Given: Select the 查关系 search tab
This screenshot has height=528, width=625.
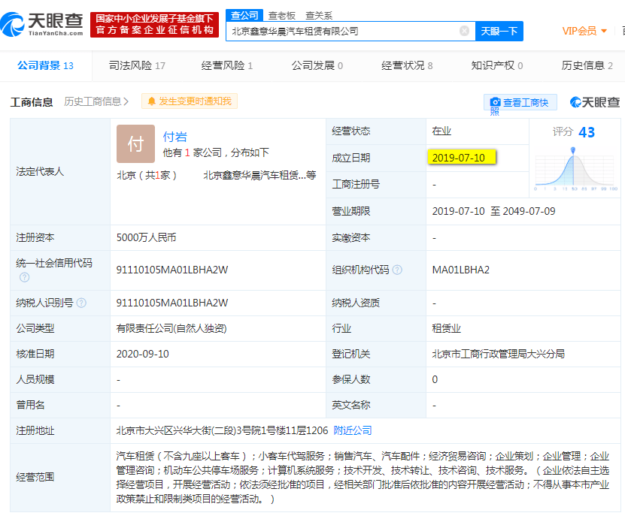Looking at the screenshot, I should [x=319, y=16].
